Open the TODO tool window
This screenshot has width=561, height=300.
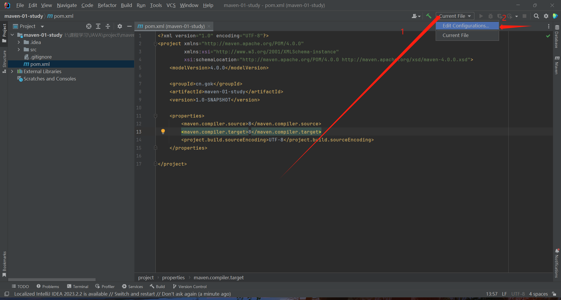click(20, 287)
